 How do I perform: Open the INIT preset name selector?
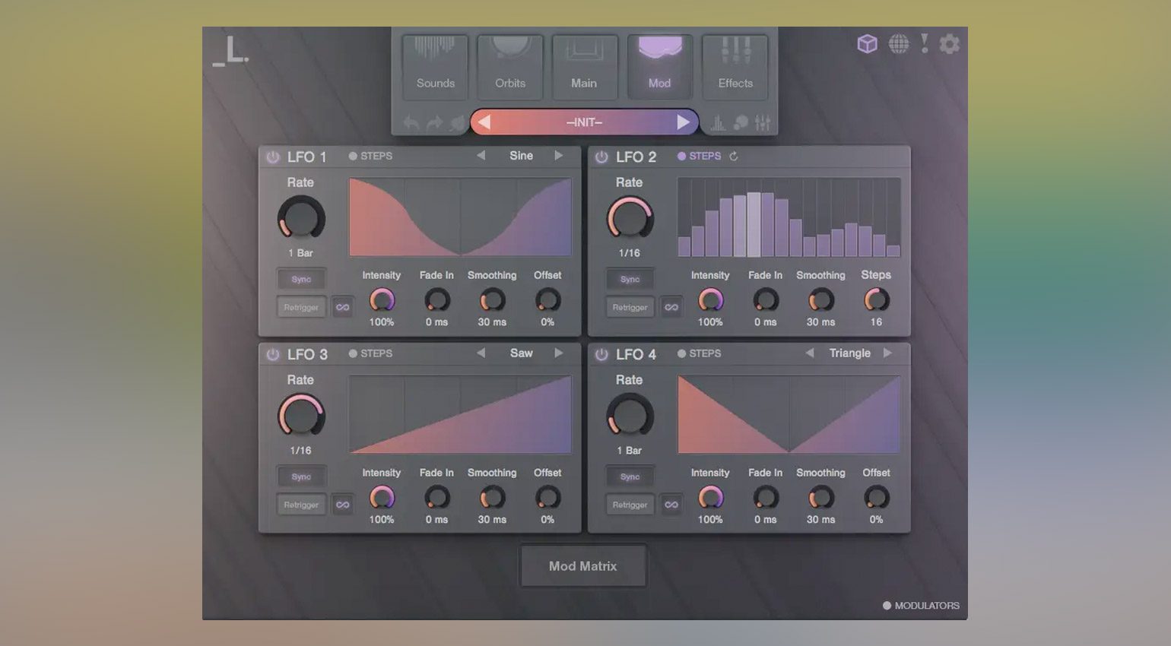click(584, 122)
